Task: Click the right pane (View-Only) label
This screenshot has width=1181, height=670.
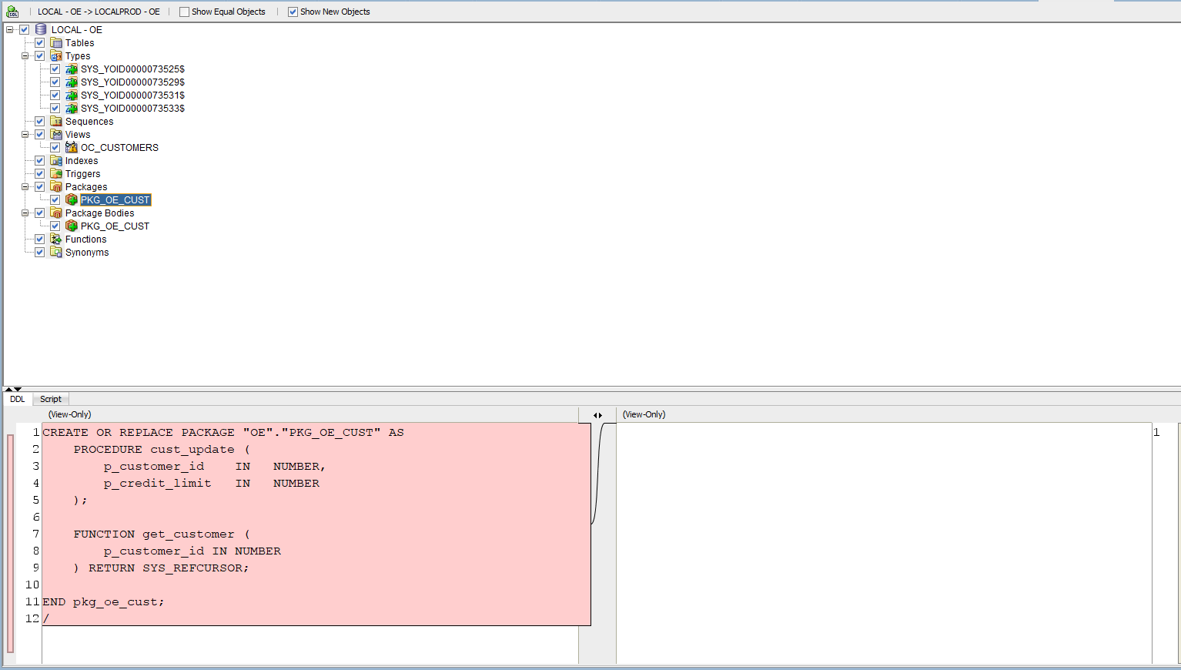Action: pos(644,414)
